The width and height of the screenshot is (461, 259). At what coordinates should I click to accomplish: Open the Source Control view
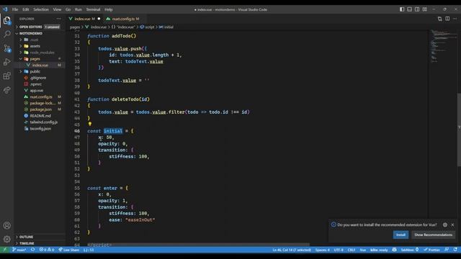6,48
